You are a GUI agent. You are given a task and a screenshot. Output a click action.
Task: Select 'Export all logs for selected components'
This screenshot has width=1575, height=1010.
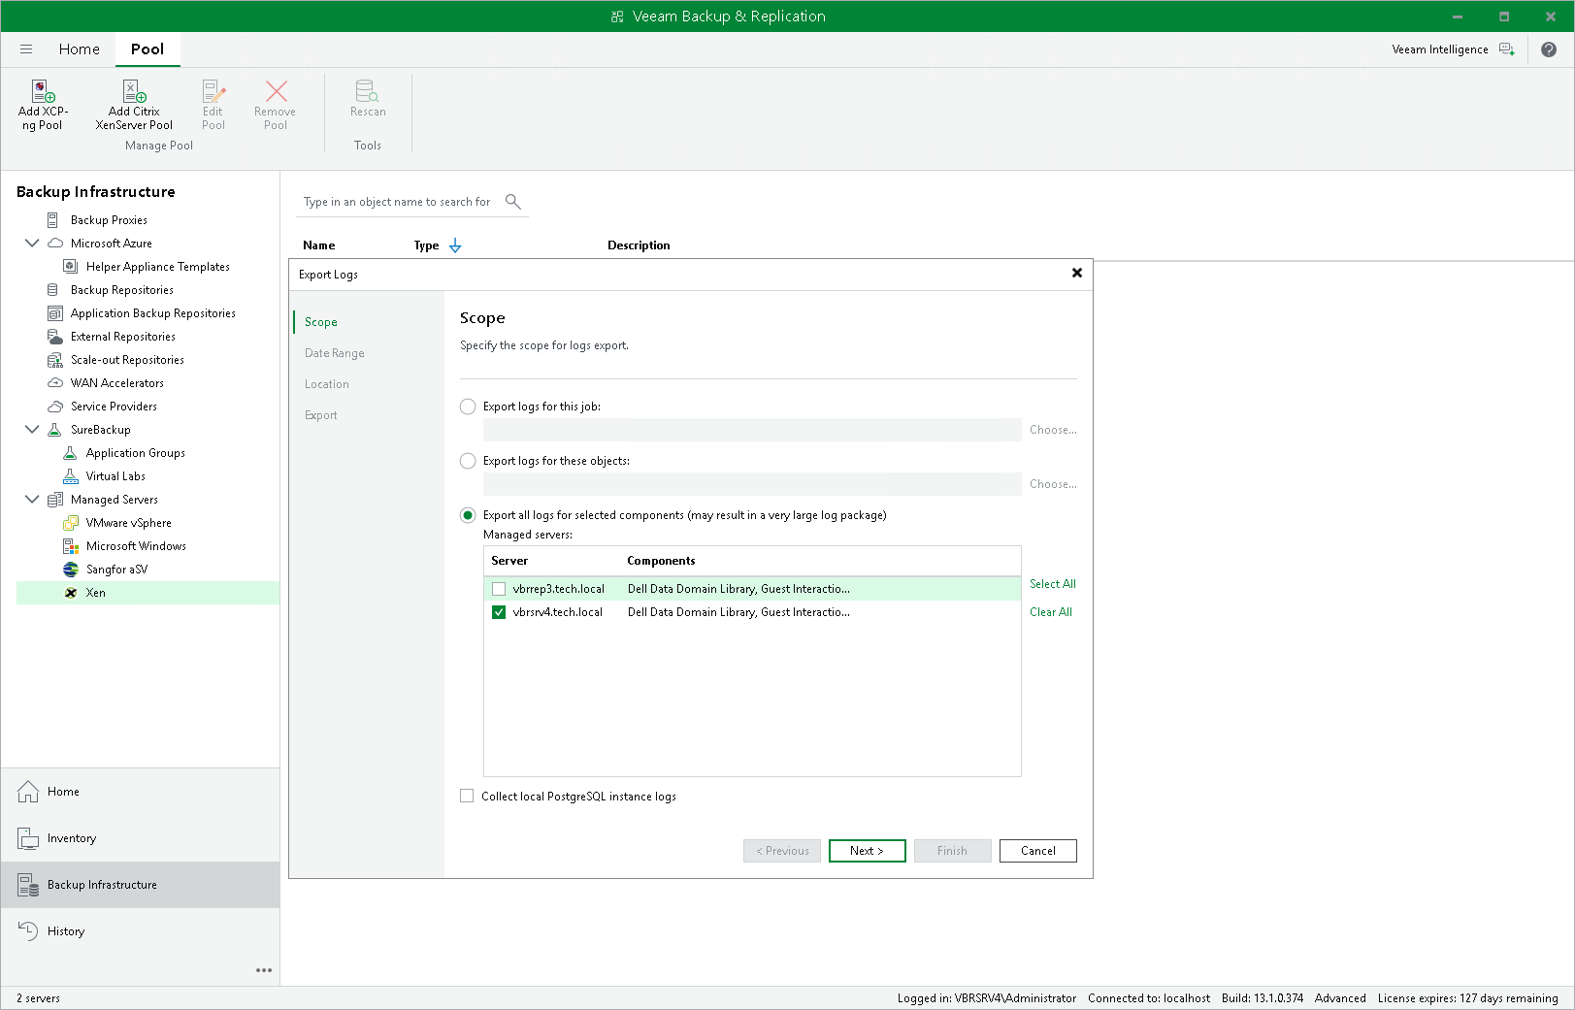pos(468,515)
